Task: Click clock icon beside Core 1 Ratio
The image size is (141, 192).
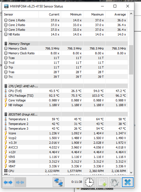Action: (x=6, y=20)
